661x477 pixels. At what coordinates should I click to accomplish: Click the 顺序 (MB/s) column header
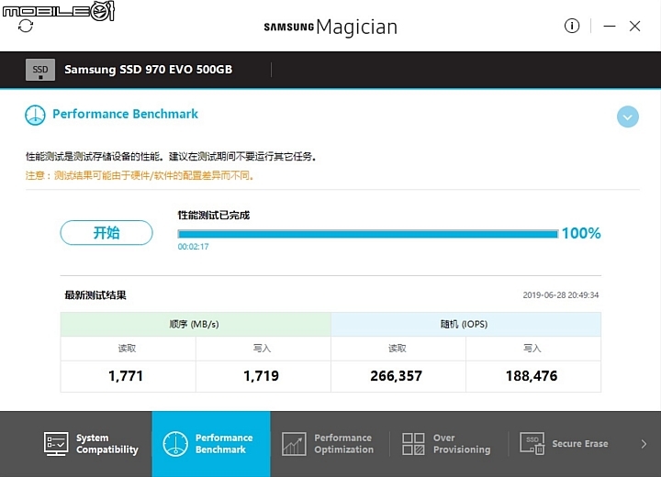coord(196,324)
